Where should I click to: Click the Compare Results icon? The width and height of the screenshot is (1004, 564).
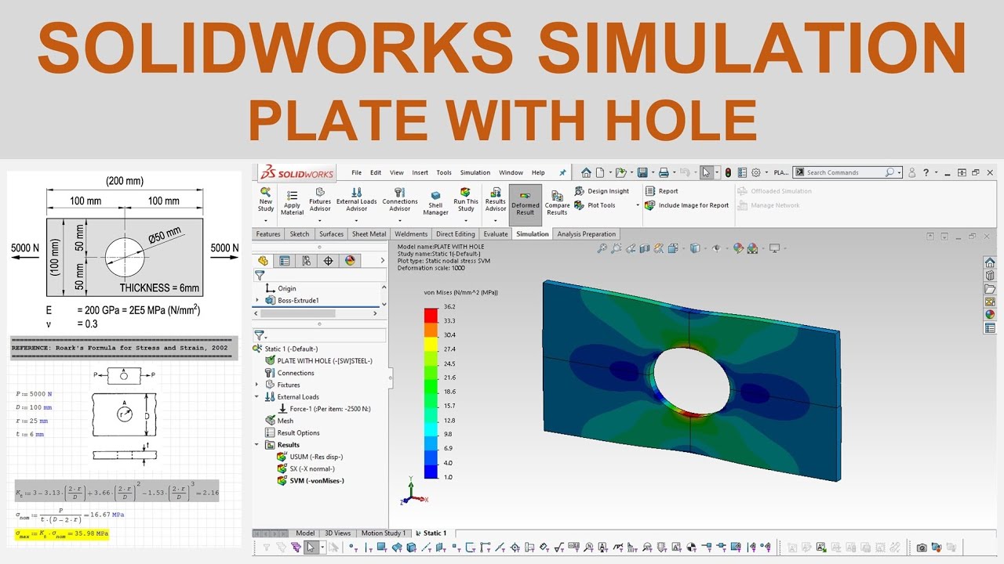click(x=557, y=203)
